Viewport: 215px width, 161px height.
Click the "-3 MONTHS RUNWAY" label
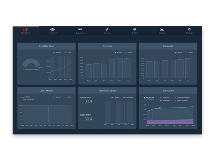click(31, 69)
